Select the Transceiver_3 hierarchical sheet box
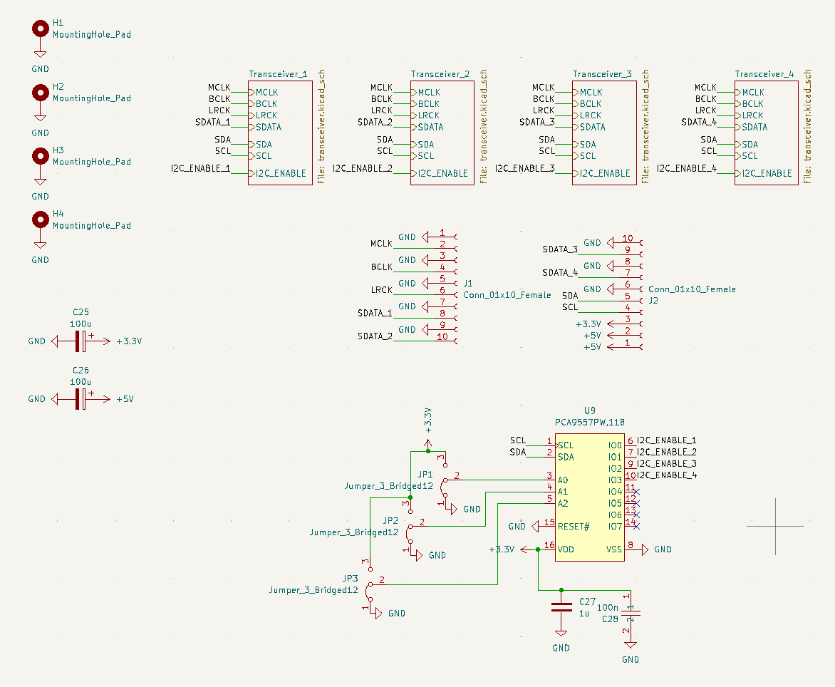Screen dimensions: 835x687 click(604, 133)
